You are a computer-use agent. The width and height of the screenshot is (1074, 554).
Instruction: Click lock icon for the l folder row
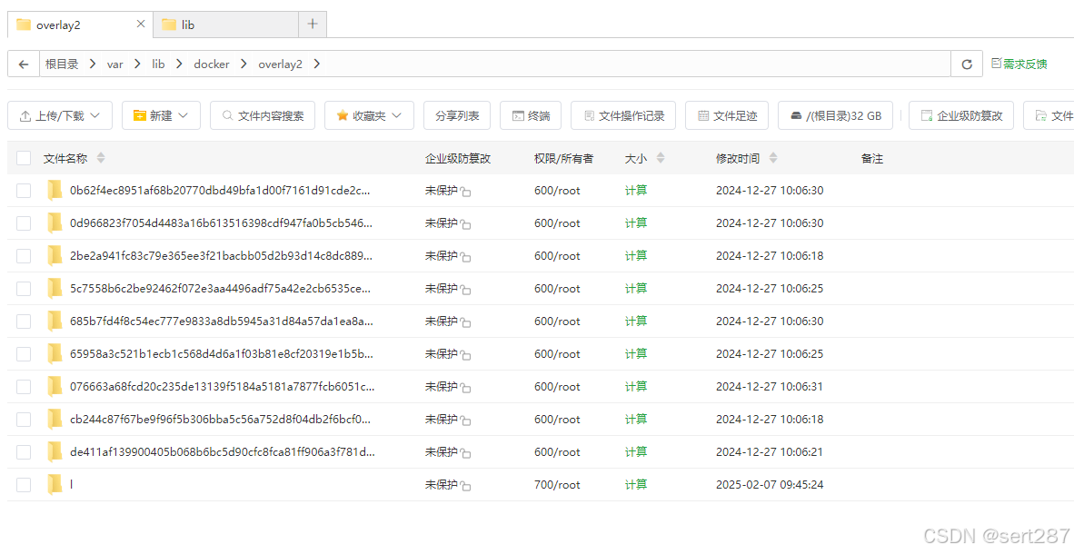pos(466,487)
